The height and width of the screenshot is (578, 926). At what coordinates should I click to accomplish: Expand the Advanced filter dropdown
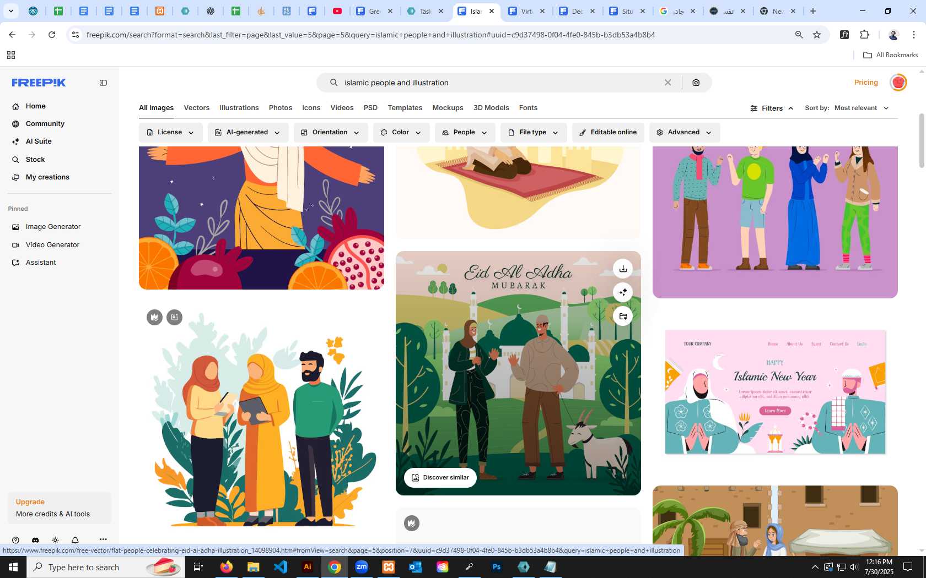coord(685,133)
